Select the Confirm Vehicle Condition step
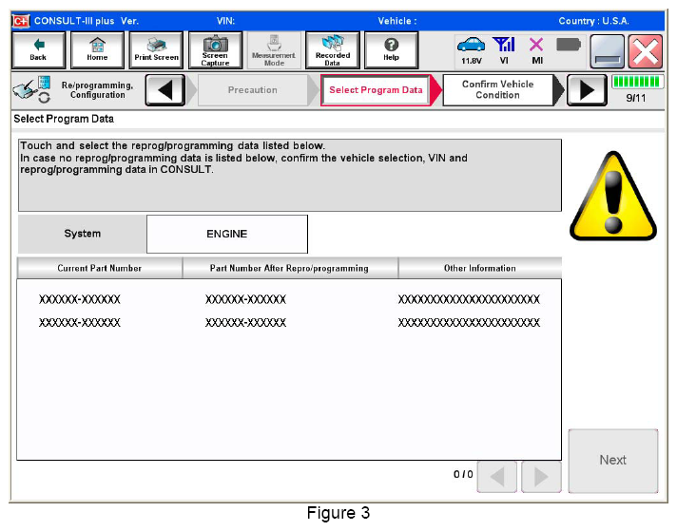This screenshot has height=531, width=677. coord(497,90)
